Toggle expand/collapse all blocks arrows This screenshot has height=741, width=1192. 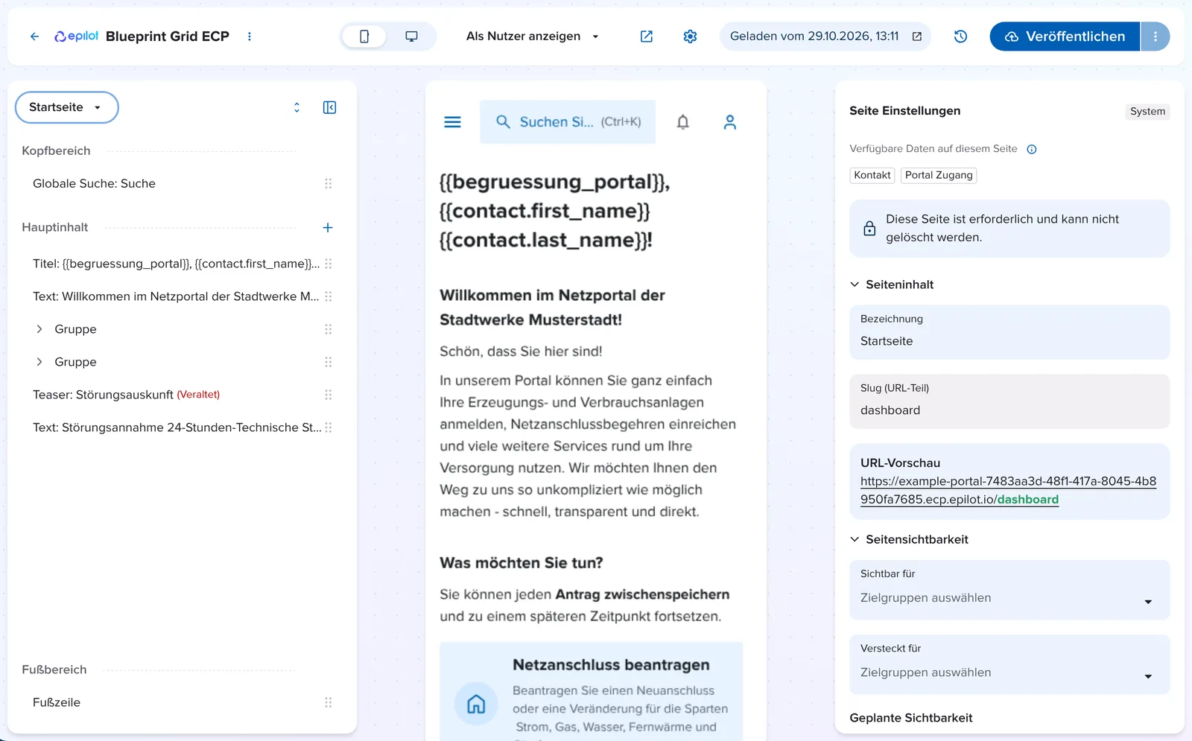(297, 107)
